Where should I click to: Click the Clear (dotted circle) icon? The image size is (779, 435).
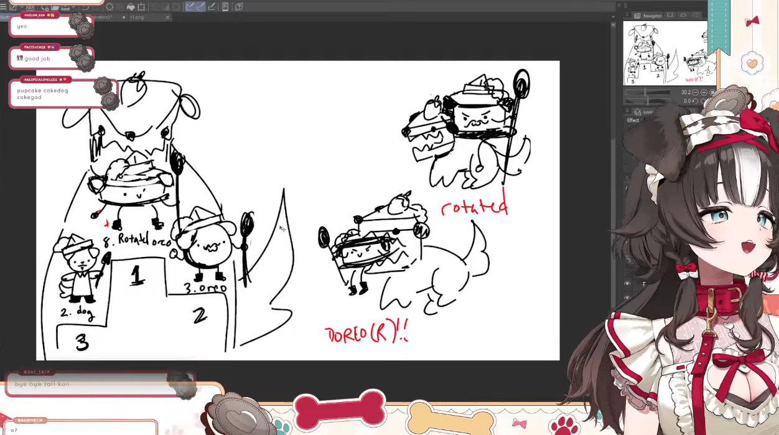click(110, 7)
